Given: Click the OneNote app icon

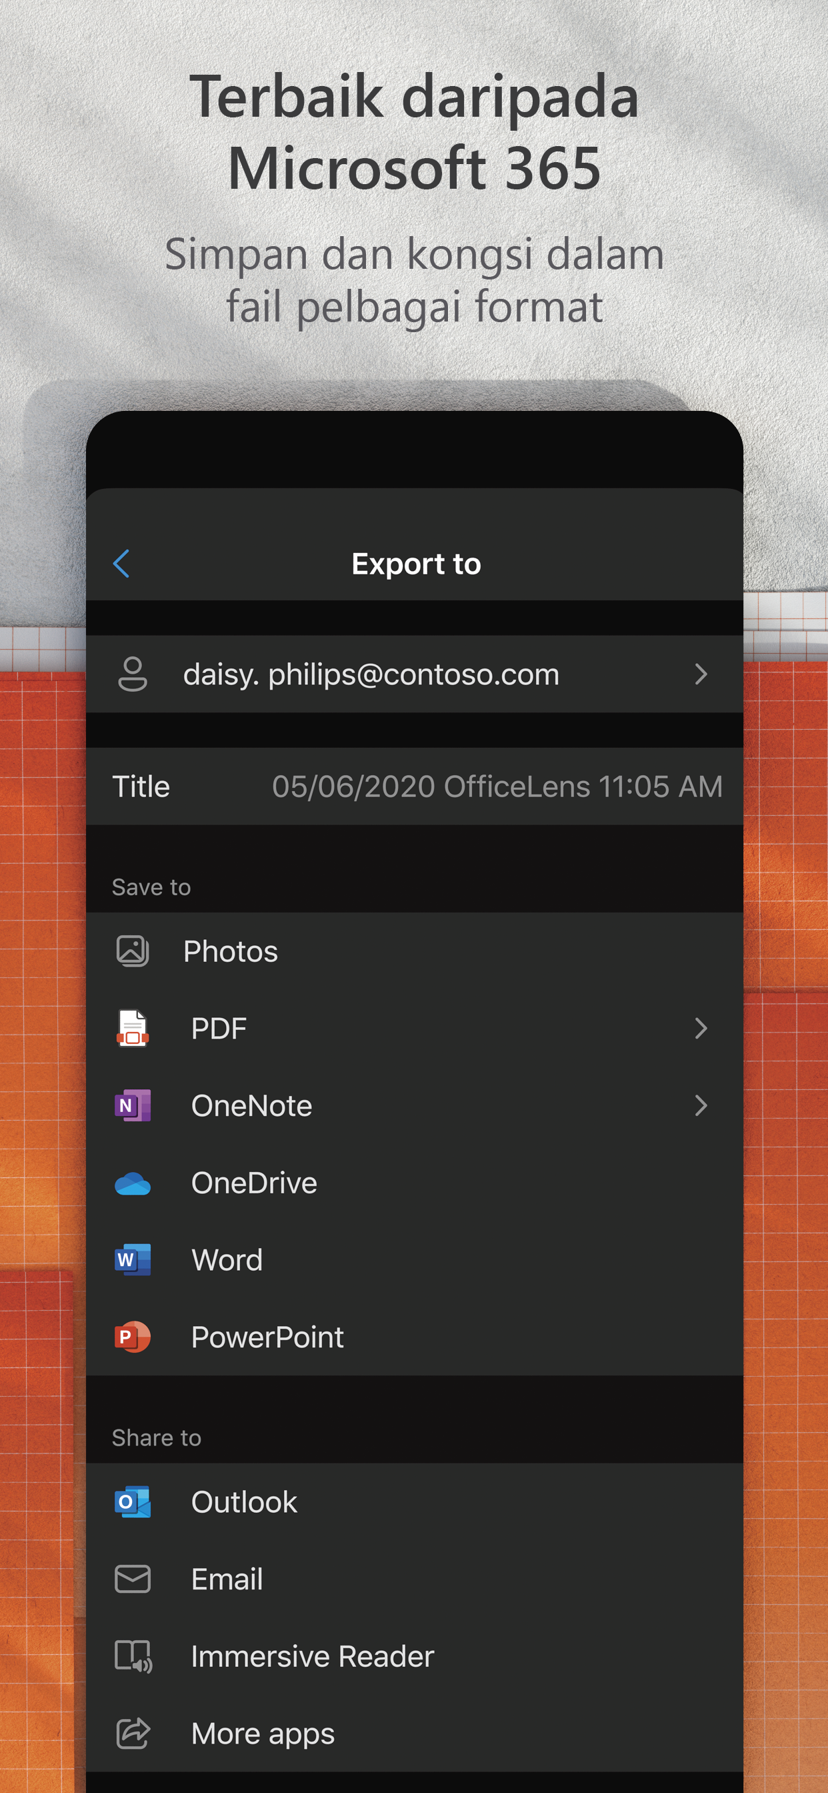Looking at the screenshot, I should (132, 1105).
